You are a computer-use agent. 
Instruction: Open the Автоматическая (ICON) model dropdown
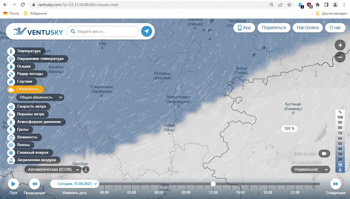point(53,170)
